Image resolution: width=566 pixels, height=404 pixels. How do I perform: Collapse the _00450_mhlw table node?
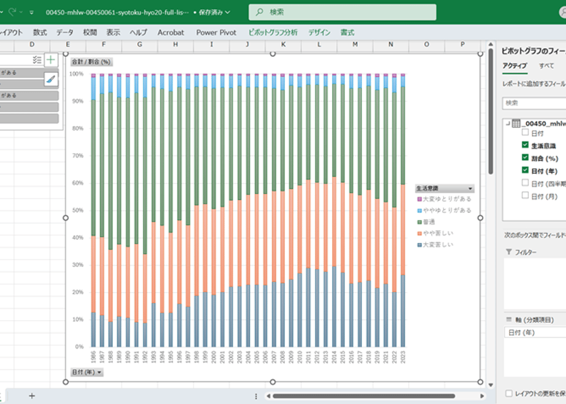[x=508, y=124]
